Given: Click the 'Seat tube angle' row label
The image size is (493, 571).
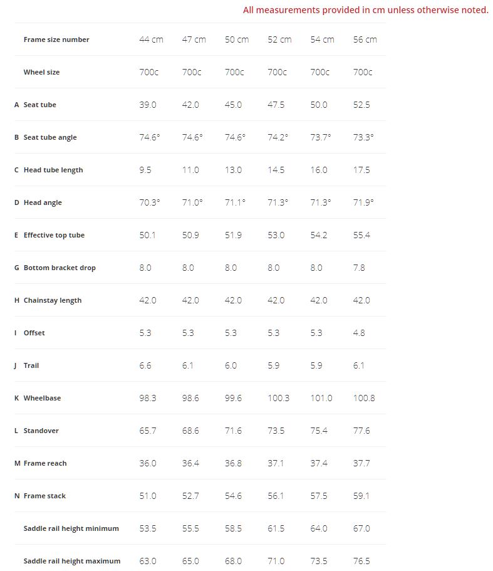Looking at the screenshot, I should (50, 137).
